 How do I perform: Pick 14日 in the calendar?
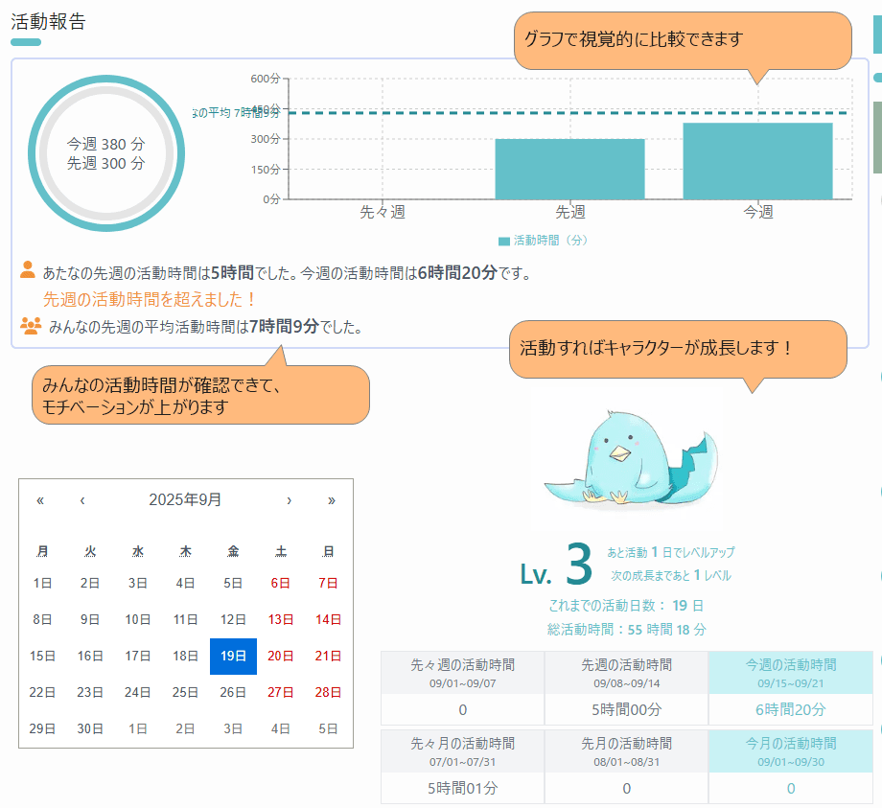(x=328, y=619)
